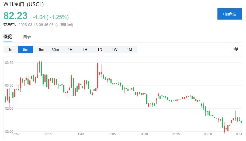Viewport: 246px width, 141px height.
Task: Click the WTI原油 (USCL) title
Action: [x=23, y=4]
